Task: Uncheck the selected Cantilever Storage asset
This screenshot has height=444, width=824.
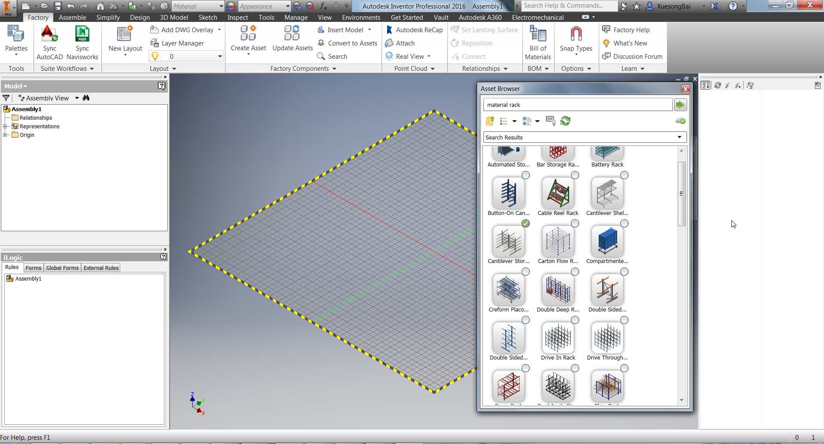Action: 526,223
